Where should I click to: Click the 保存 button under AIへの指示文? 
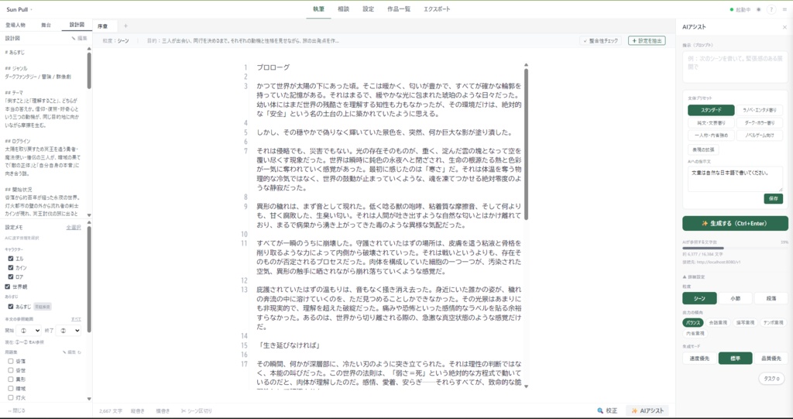click(774, 199)
